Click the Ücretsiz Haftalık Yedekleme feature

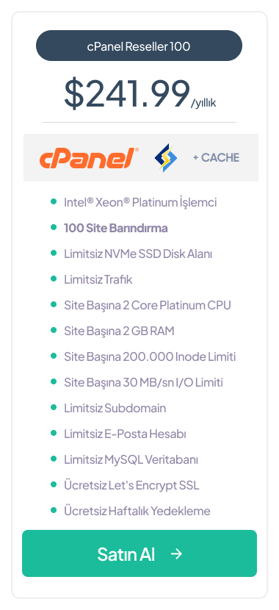click(x=137, y=510)
